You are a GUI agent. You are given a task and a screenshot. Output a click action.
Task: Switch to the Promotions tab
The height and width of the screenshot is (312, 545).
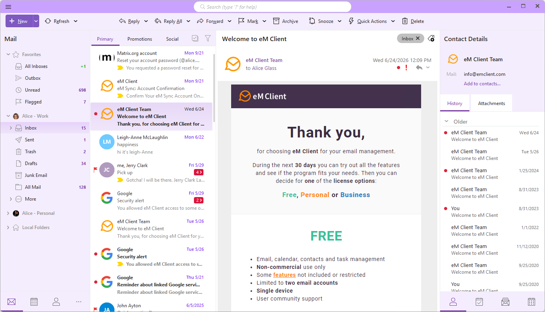click(140, 39)
